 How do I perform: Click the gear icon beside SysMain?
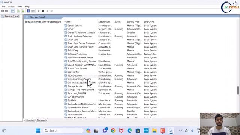pos(66,100)
